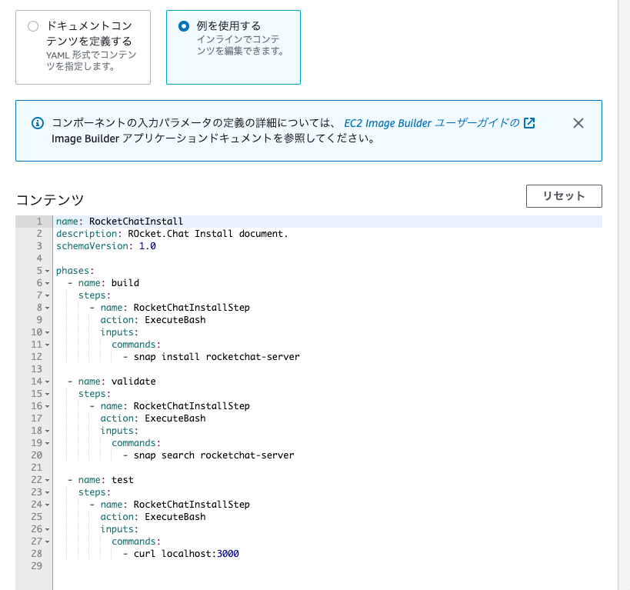630x590 pixels.
Task: Collapse the steps fold at line 15
Action: pos(48,395)
